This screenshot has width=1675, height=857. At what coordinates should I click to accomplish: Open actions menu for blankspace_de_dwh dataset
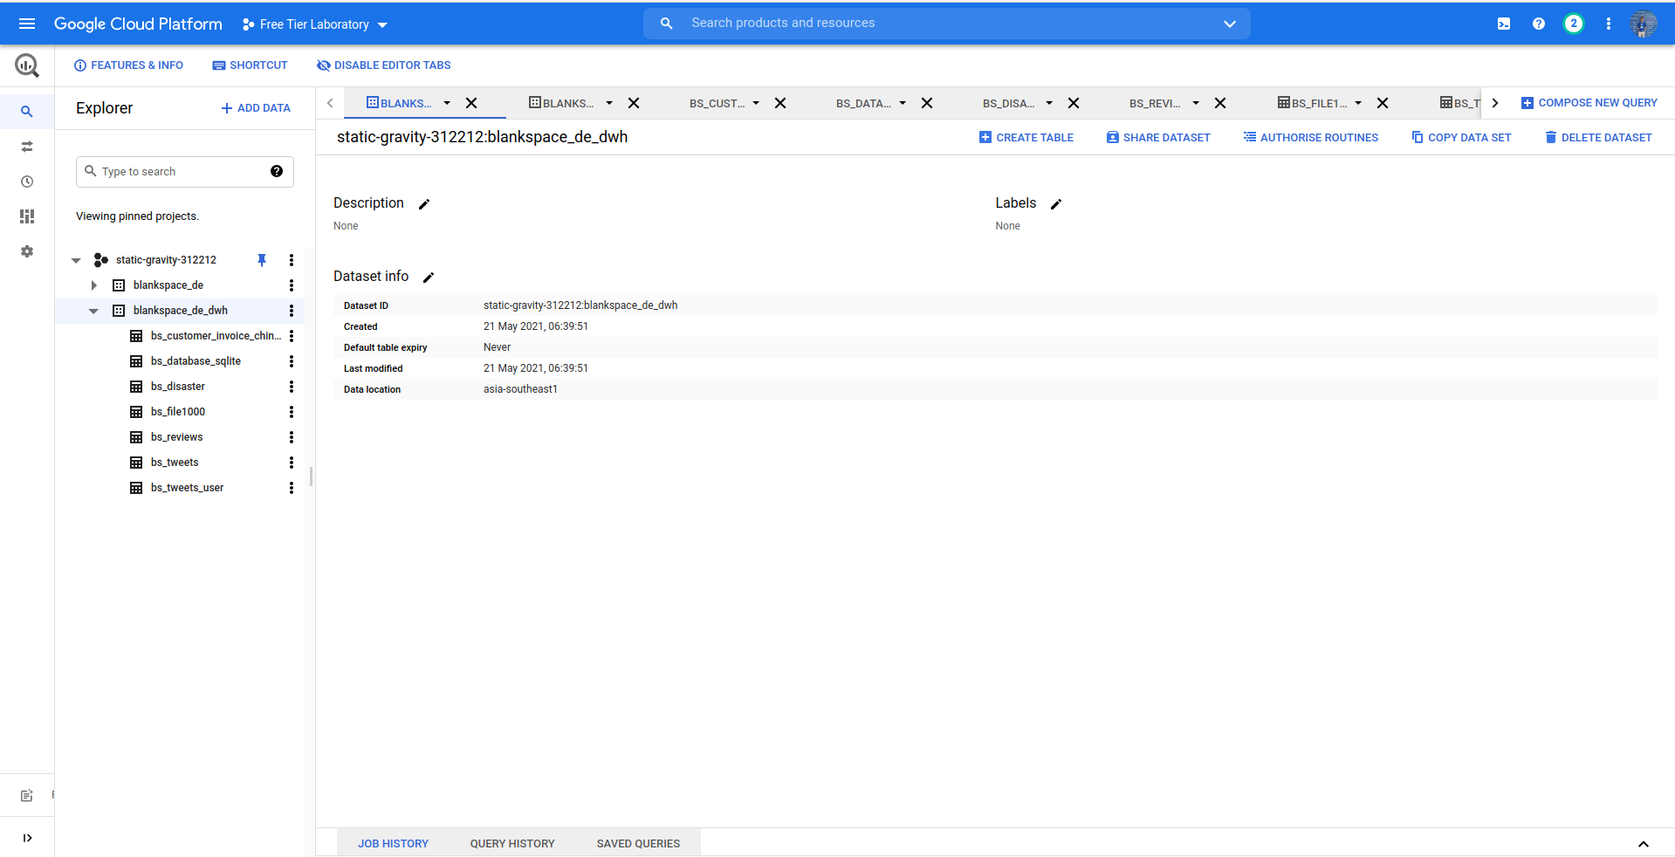[292, 311]
